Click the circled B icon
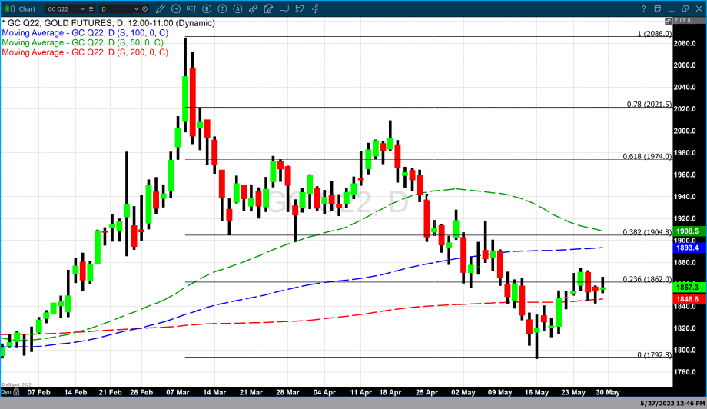This screenshot has height=409, width=707. click(207, 8)
